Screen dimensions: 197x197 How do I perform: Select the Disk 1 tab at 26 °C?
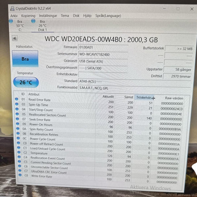pyautogui.click(x=42, y=26)
